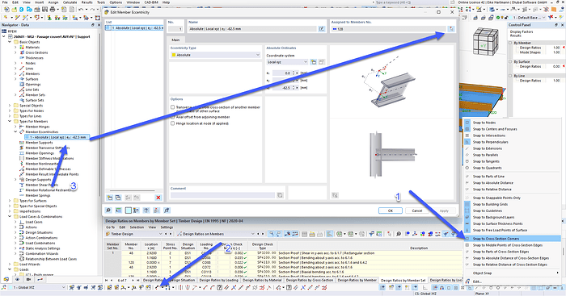
Task: Click the edit name icon next to Name field
Action: click(321, 29)
